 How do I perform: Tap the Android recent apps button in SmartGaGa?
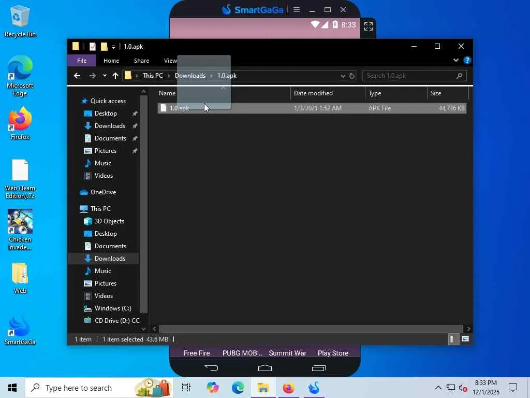coord(318,368)
